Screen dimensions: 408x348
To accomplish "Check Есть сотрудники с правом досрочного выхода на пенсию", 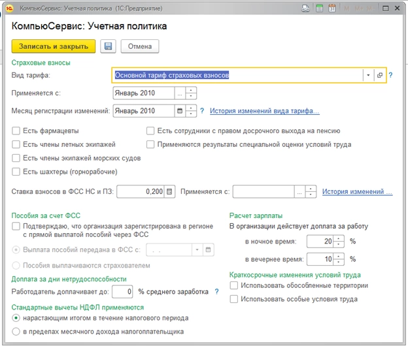I will tap(150, 131).
